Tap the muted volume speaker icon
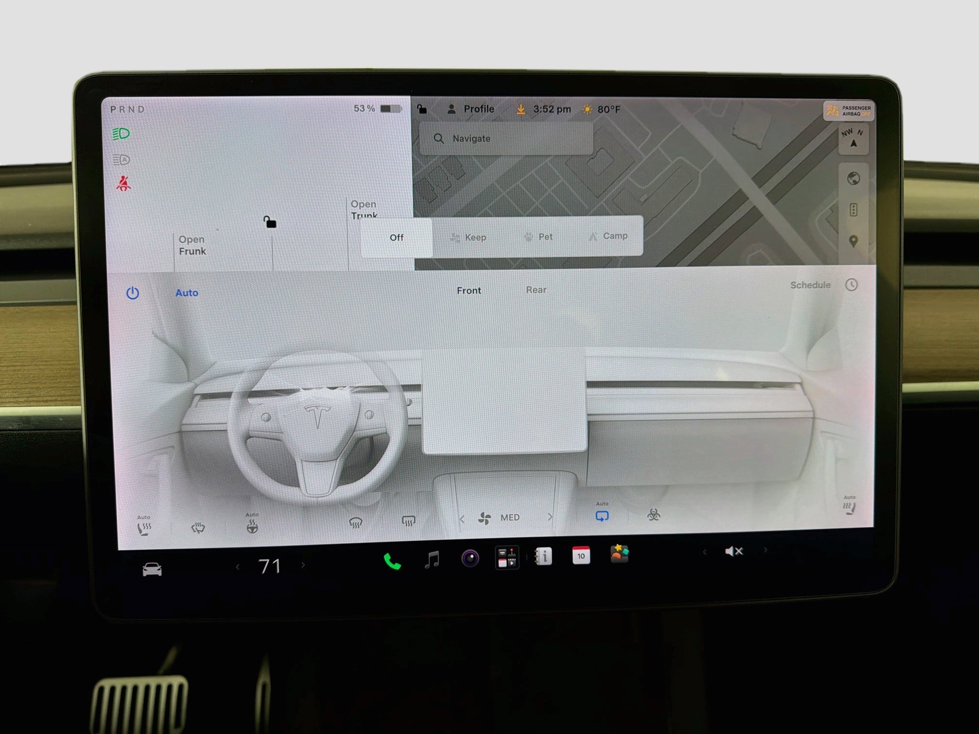The width and height of the screenshot is (979, 734). [734, 551]
